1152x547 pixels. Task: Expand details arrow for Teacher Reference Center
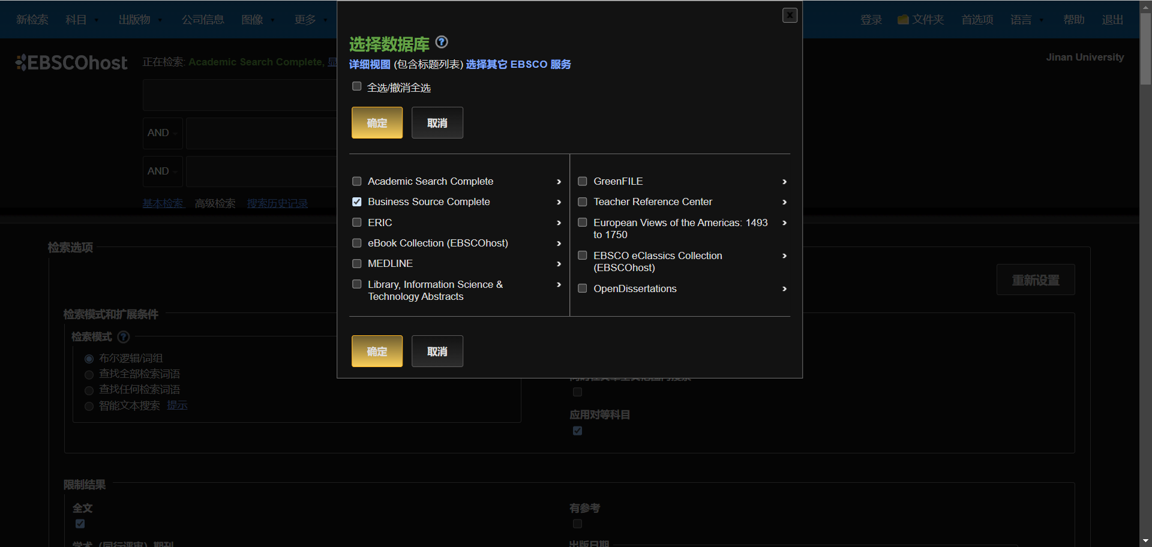tap(784, 202)
